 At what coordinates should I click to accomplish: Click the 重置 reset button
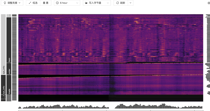pos(46,3)
